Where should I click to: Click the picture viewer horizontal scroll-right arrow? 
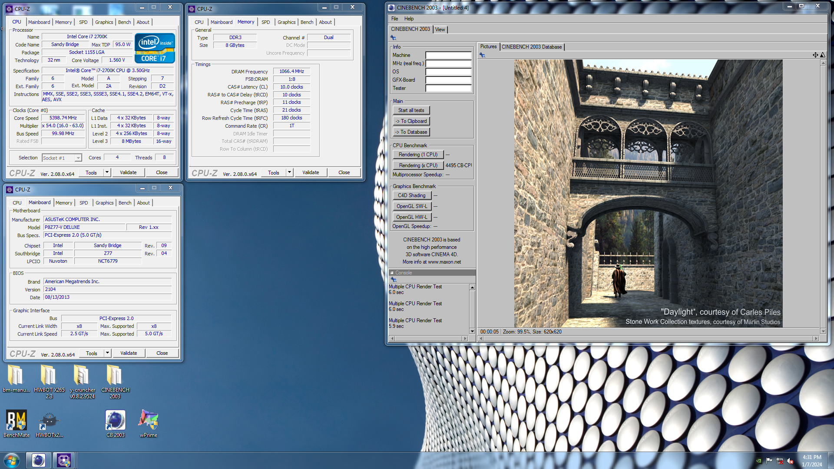[x=816, y=338]
